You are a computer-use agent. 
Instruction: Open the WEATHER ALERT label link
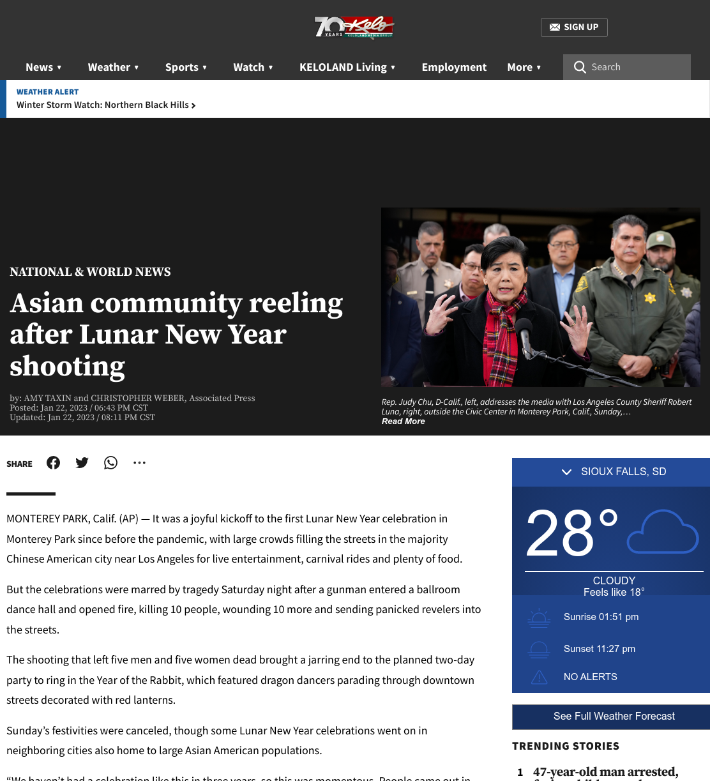tap(47, 92)
